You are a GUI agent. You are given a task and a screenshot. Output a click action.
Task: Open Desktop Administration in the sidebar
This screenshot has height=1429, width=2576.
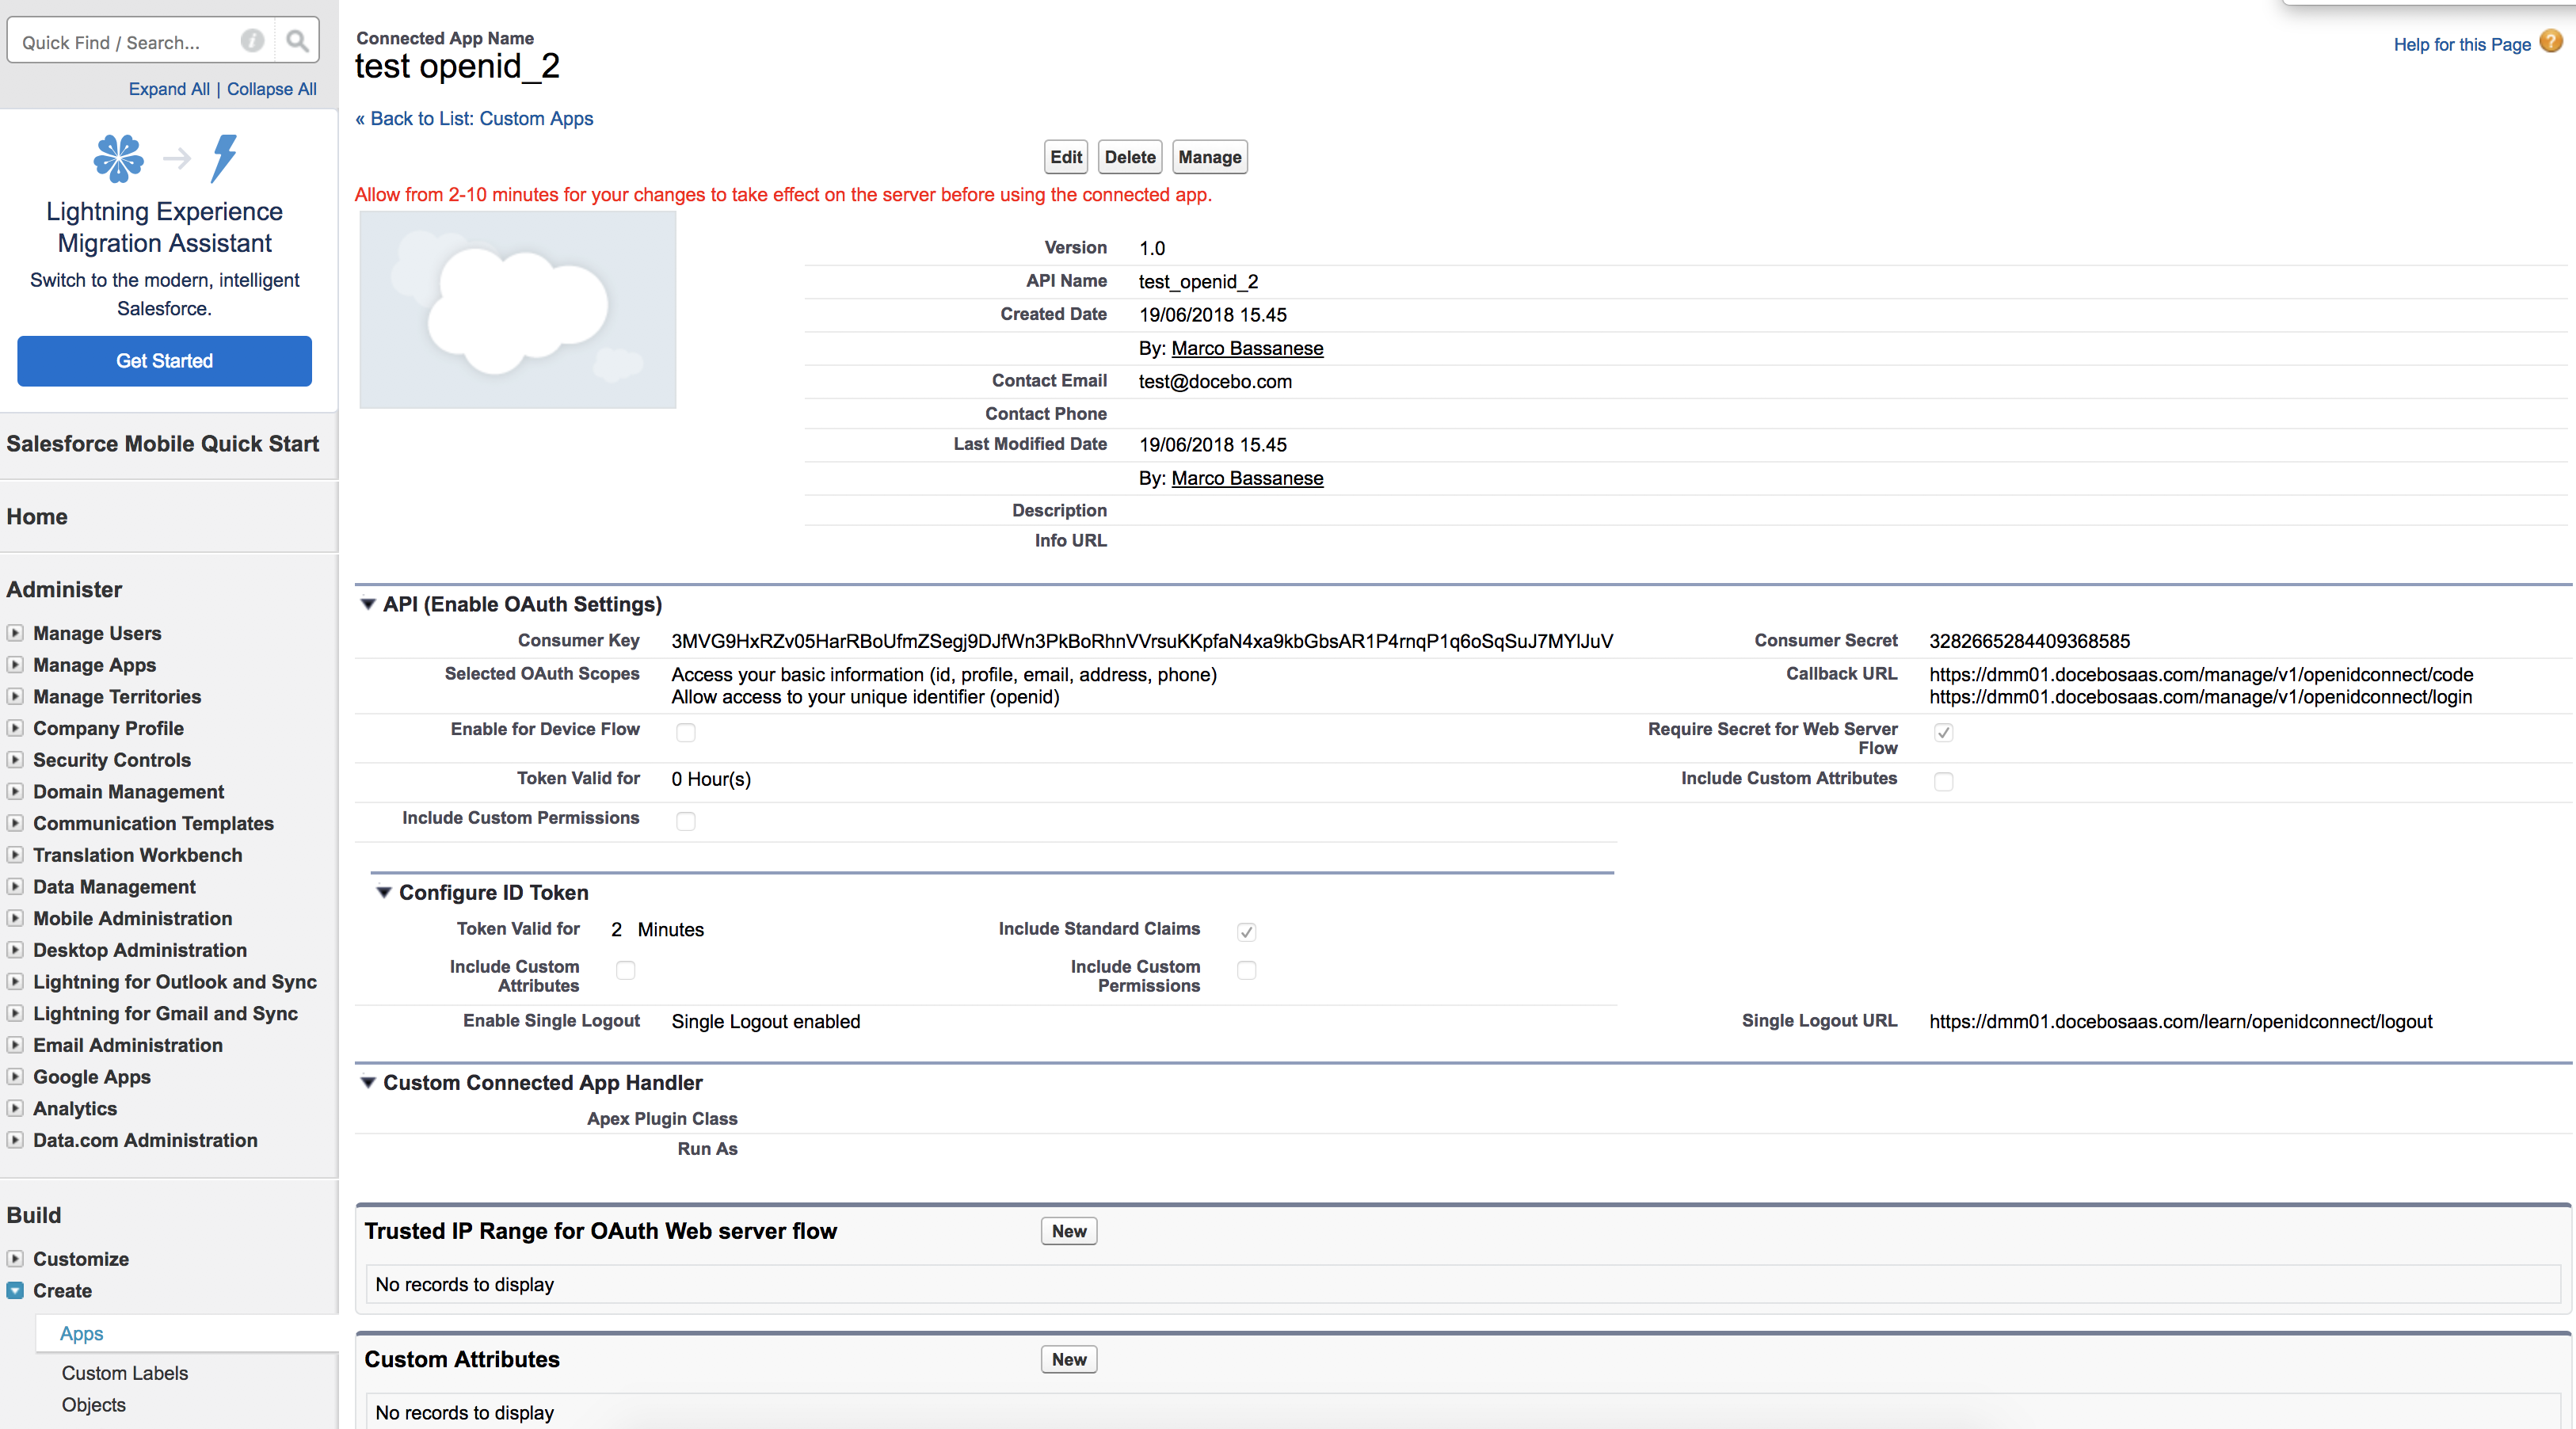140,950
